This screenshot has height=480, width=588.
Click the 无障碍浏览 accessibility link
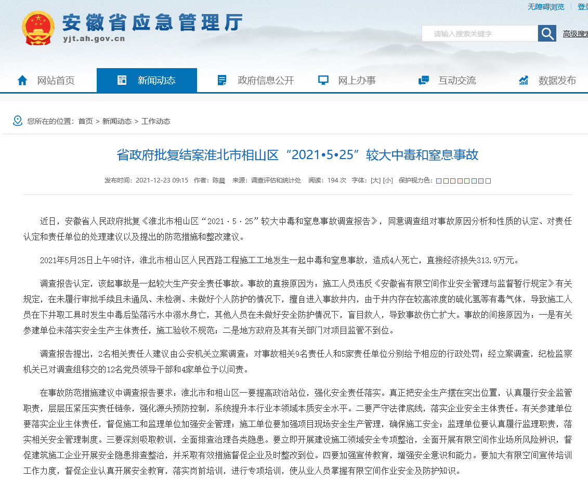(546, 7)
